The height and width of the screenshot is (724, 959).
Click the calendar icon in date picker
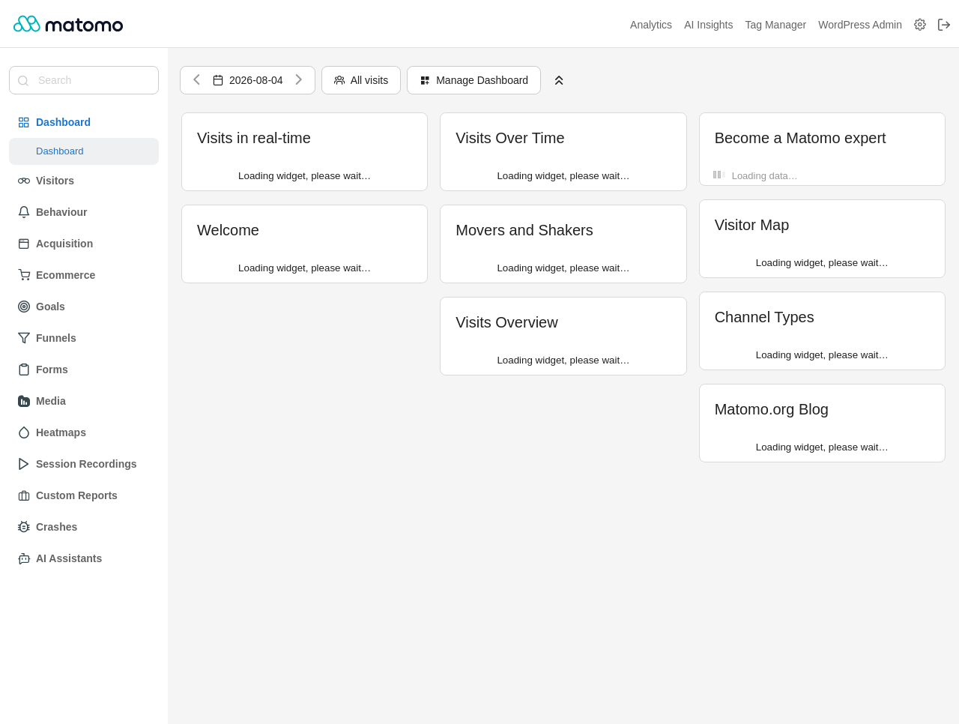[218, 80]
